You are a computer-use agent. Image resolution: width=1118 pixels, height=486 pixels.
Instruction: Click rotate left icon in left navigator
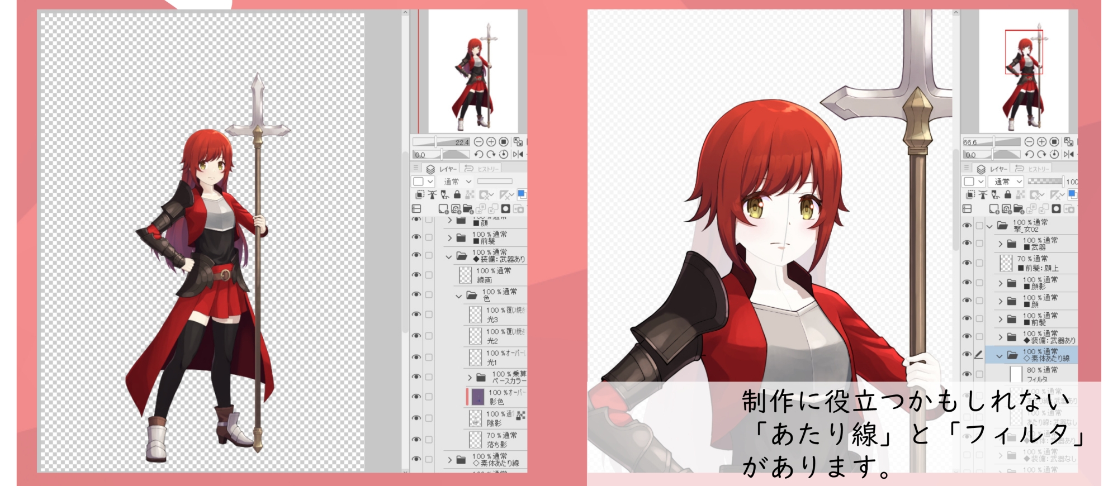479,154
